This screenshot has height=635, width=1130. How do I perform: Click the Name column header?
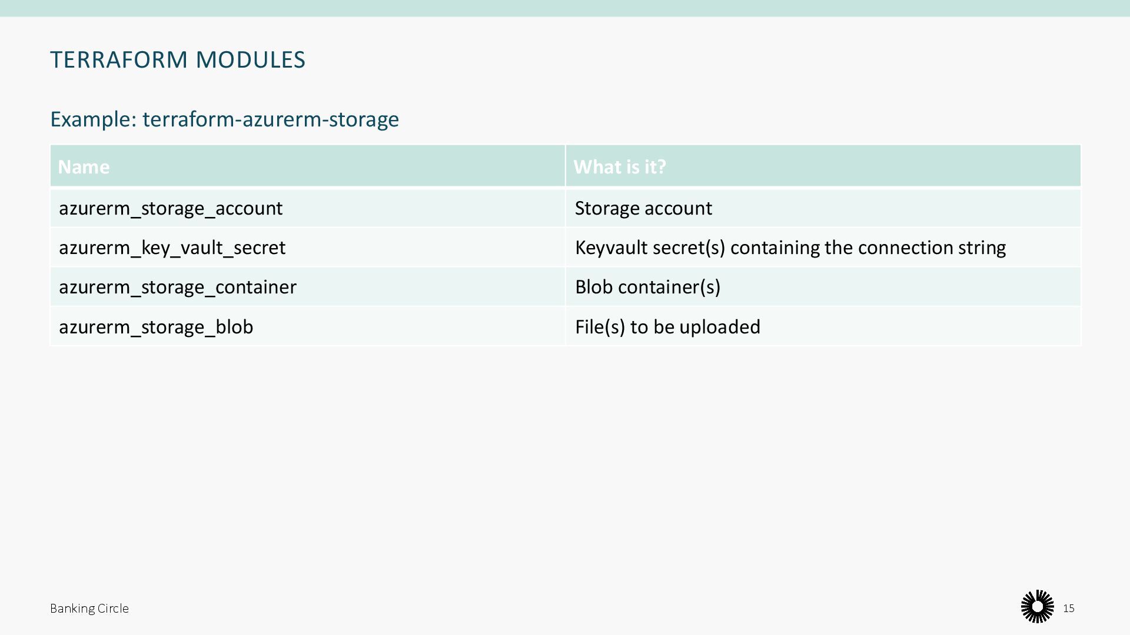84,167
